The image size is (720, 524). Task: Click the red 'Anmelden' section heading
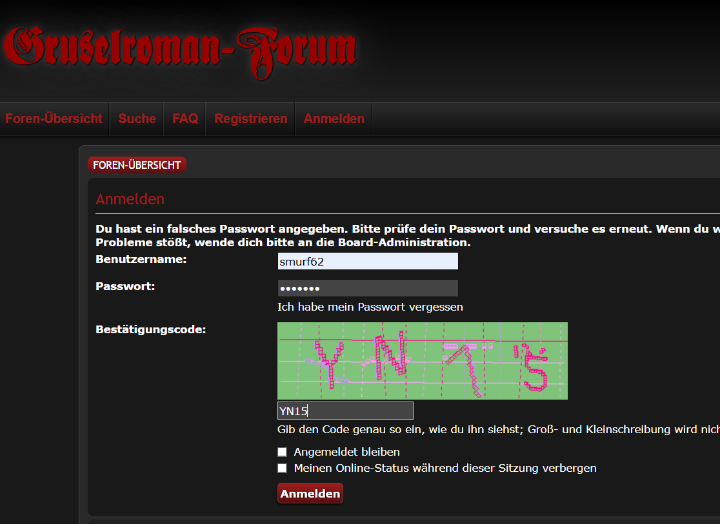130,199
